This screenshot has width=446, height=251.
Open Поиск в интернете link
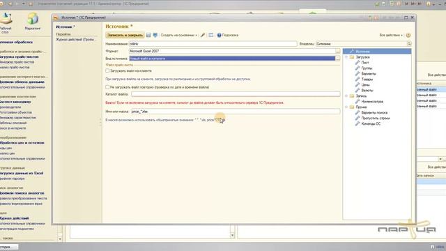point(13,128)
